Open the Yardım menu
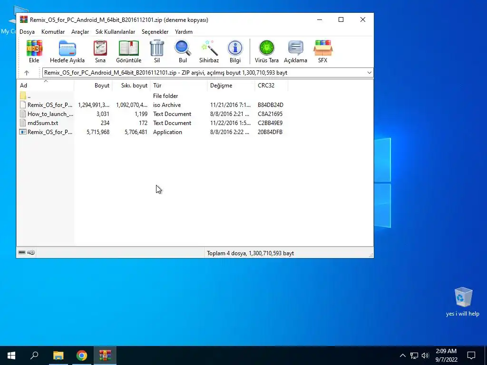The height and width of the screenshot is (365, 487). pos(184,32)
